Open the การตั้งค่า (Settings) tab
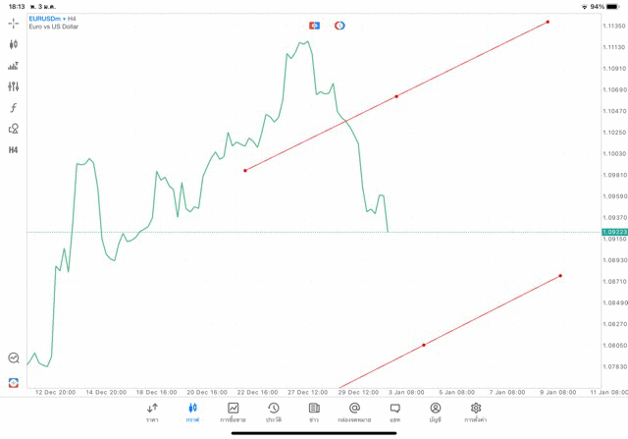This screenshot has height=439, width=628. coord(476,412)
